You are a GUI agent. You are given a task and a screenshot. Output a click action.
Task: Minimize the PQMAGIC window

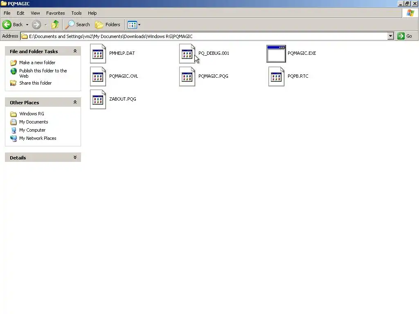coord(400,3)
